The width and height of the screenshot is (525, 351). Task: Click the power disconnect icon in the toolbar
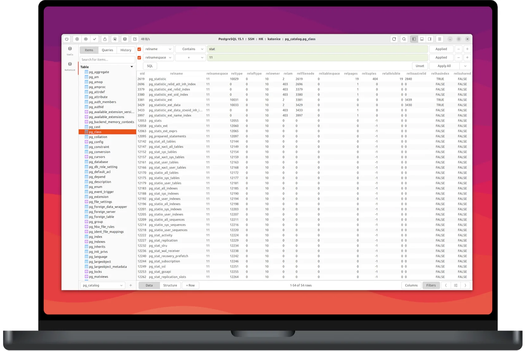click(67, 39)
